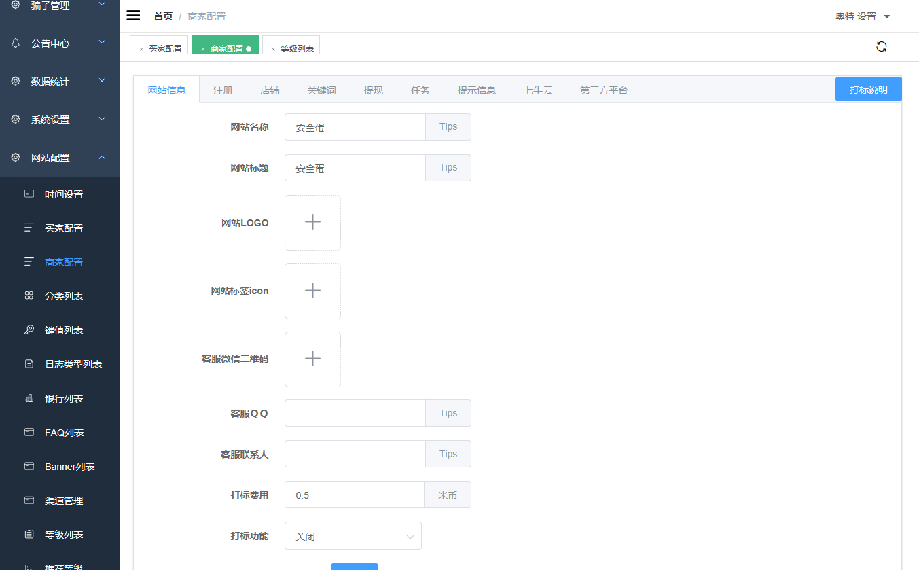The image size is (919, 570).
Task: Upload image via 网站LOGO plus box
Action: [312, 222]
